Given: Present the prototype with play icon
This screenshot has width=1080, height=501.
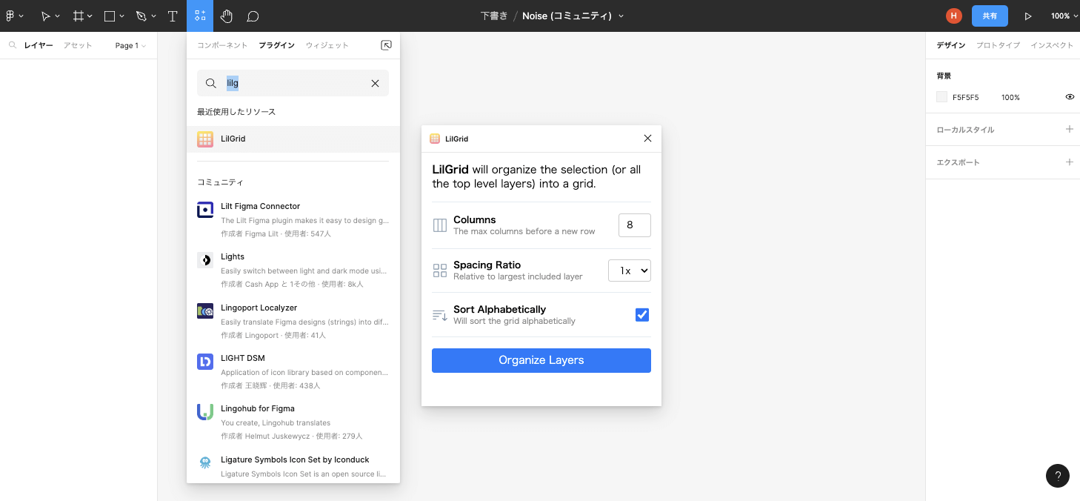Looking at the screenshot, I should point(1028,16).
